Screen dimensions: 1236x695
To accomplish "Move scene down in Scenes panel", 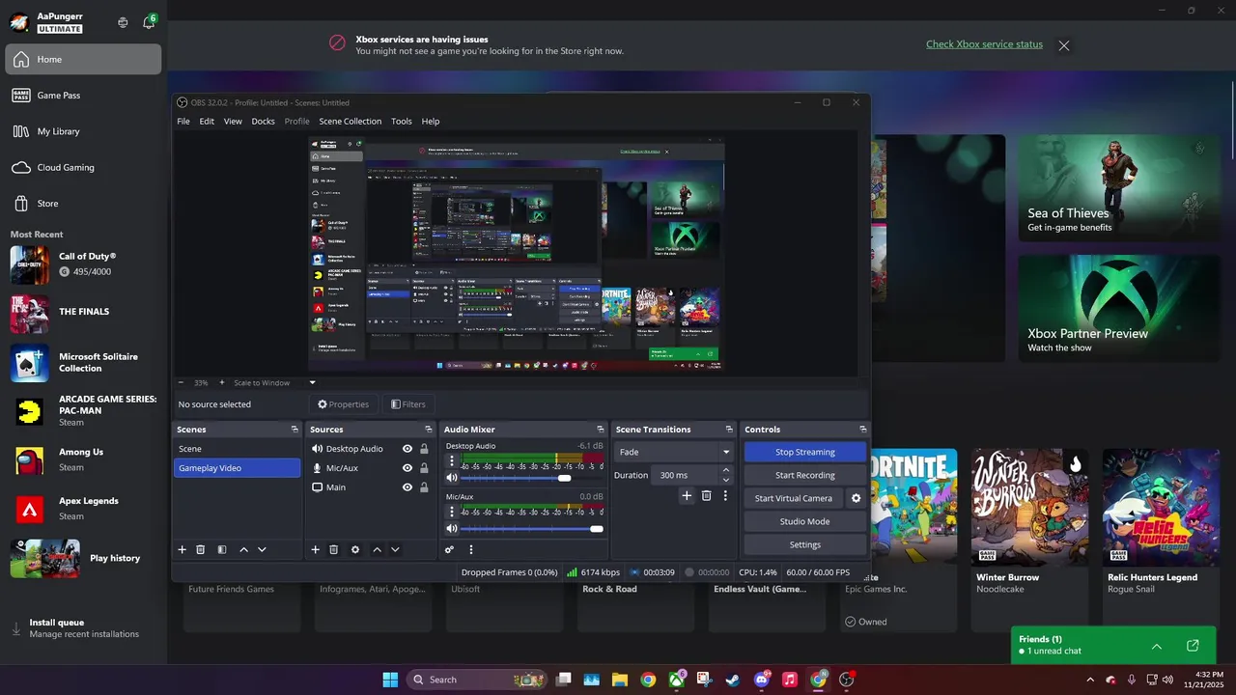I will coord(262,549).
